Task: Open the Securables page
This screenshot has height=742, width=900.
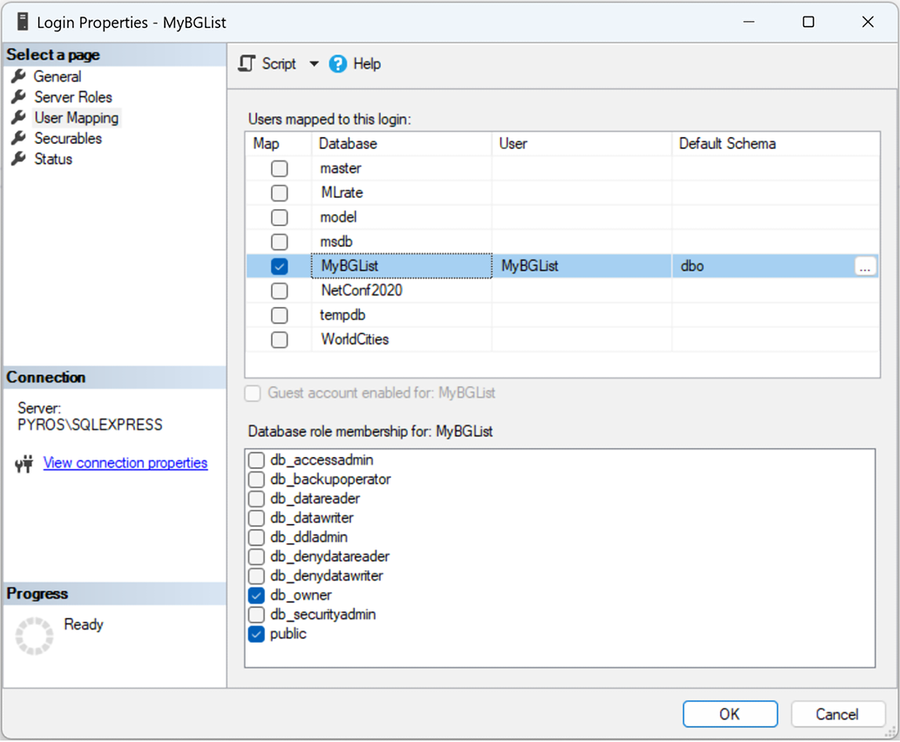Action: pos(68,139)
